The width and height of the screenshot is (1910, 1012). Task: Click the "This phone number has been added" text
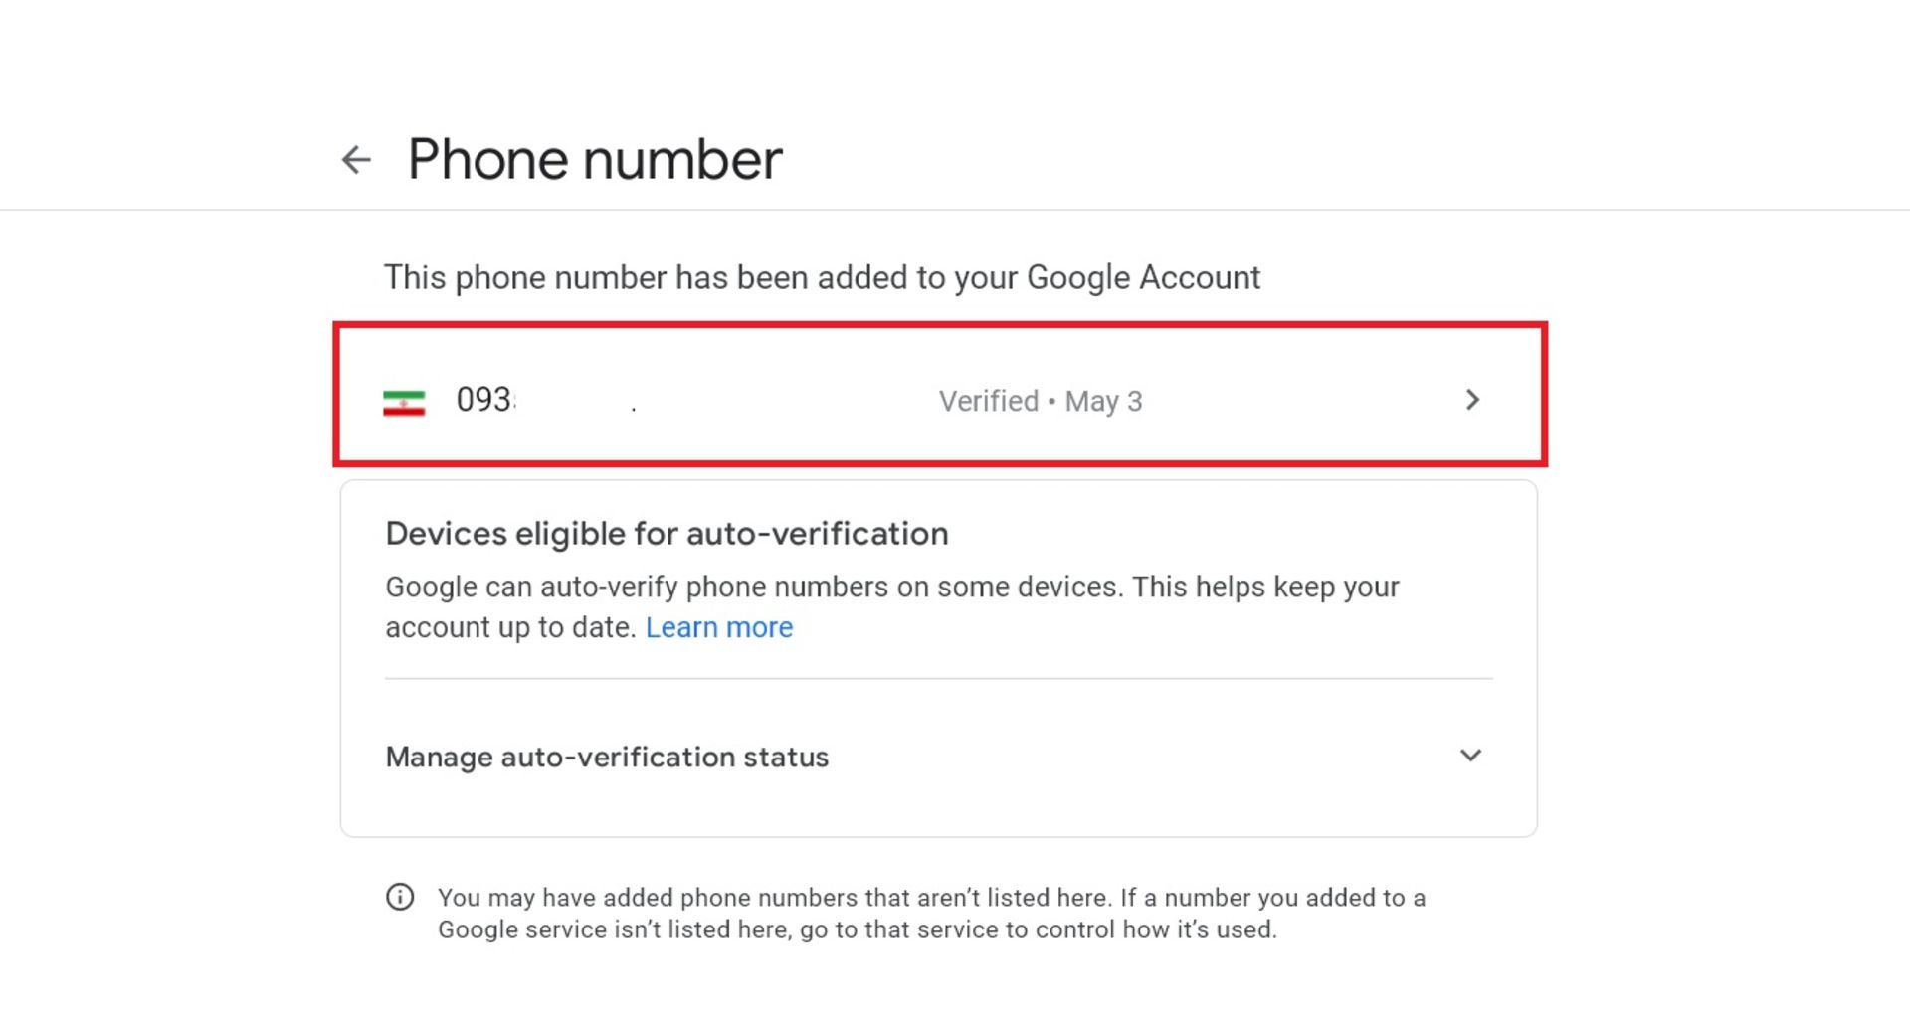click(822, 277)
